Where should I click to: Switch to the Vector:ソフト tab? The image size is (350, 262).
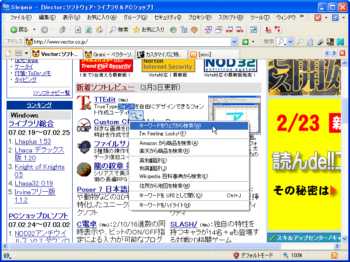click(57, 54)
